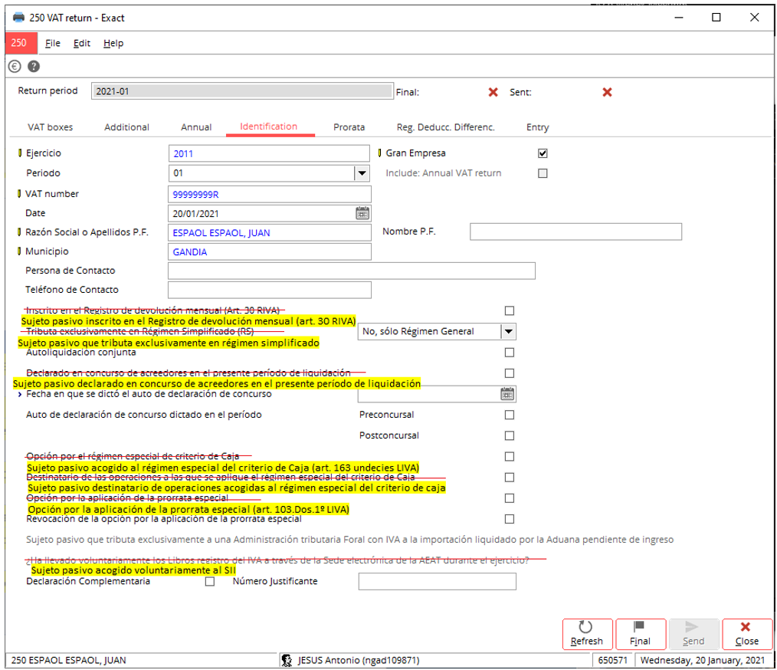Click the Teléfono de Contacto field
The image size is (777, 670).
(x=270, y=290)
